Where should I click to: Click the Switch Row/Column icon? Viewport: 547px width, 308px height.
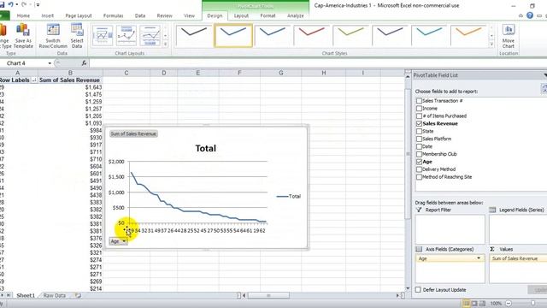coord(53,36)
